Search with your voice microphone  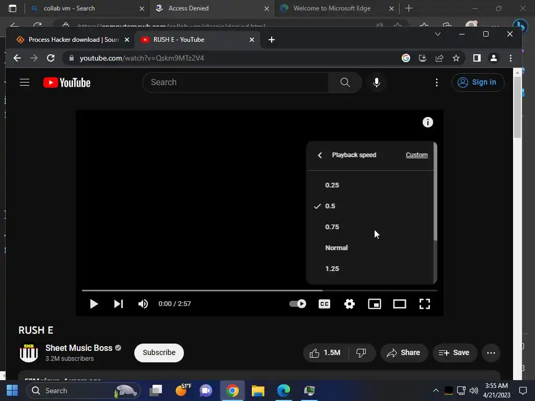click(376, 82)
